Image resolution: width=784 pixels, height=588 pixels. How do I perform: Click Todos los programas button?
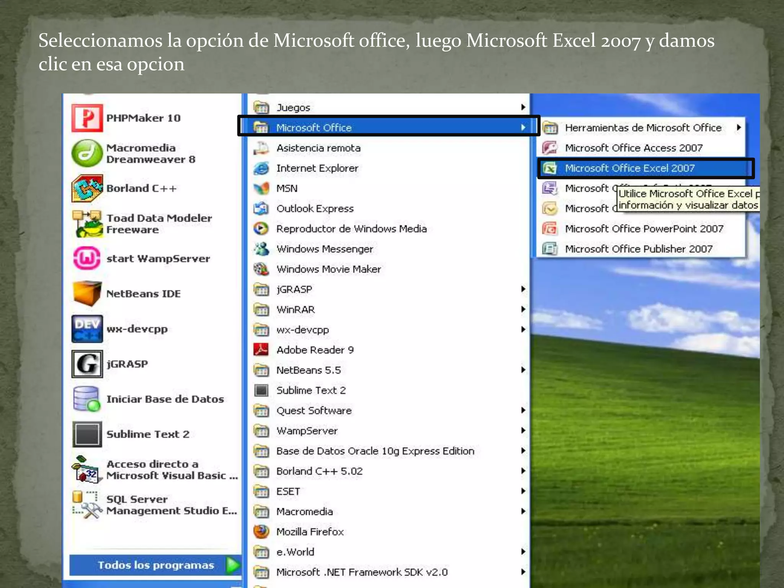(x=155, y=565)
